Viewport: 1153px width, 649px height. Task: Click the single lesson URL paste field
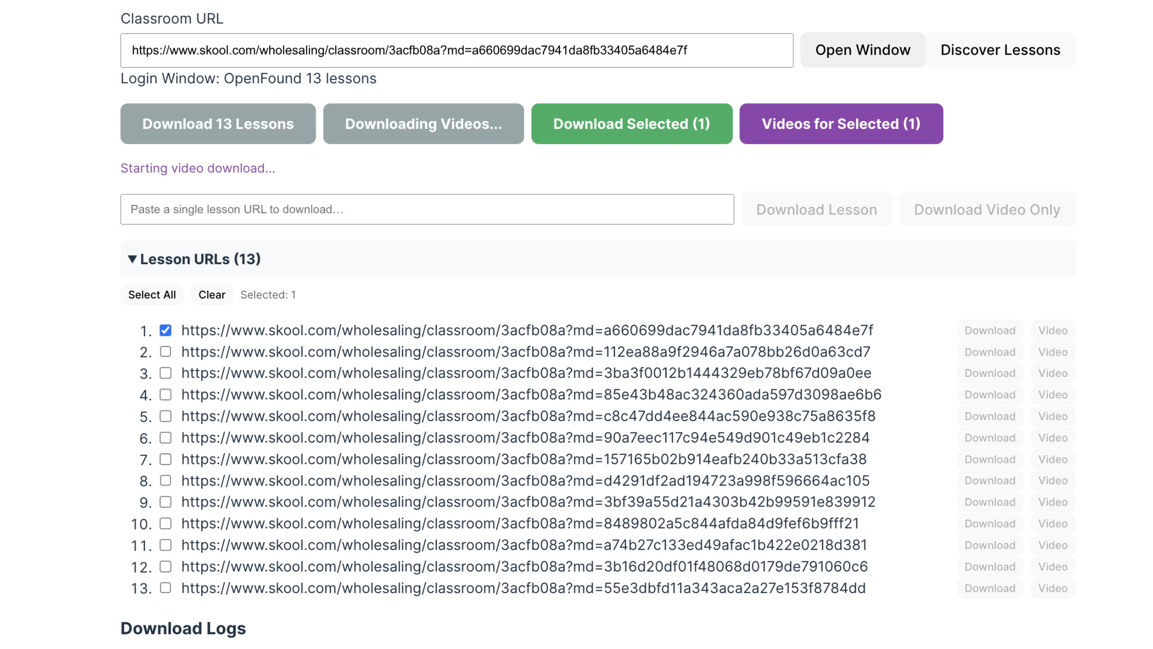[x=427, y=210]
